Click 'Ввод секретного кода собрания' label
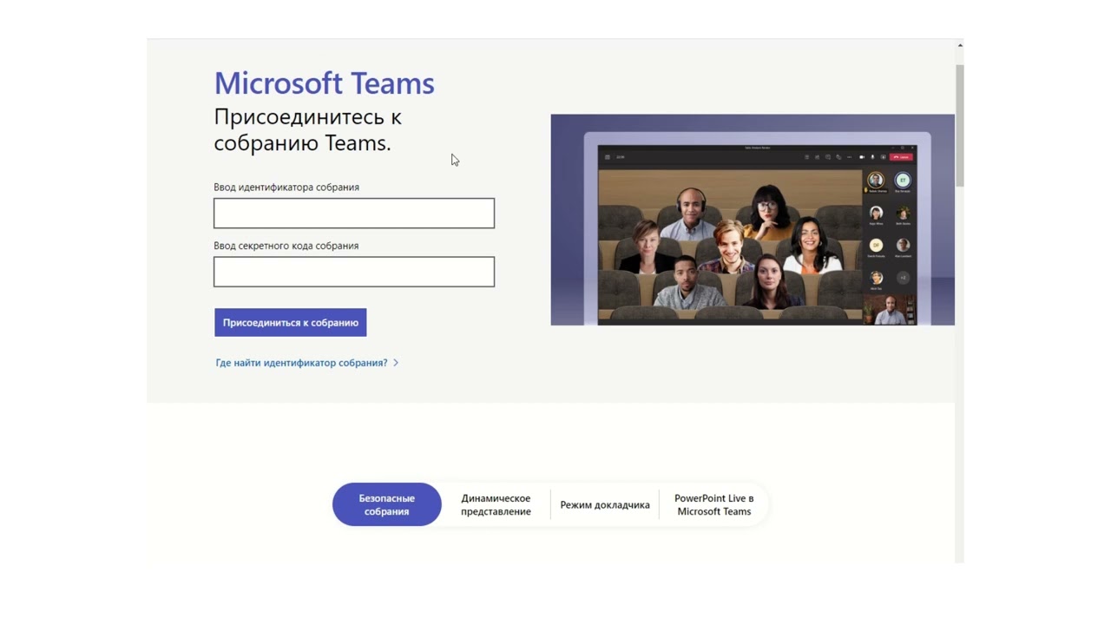Viewport: 1111px width, 625px height. click(x=286, y=246)
